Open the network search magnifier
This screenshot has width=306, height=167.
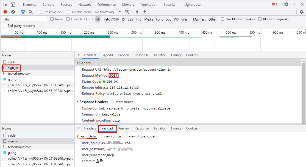pyautogui.click(x=30, y=12)
